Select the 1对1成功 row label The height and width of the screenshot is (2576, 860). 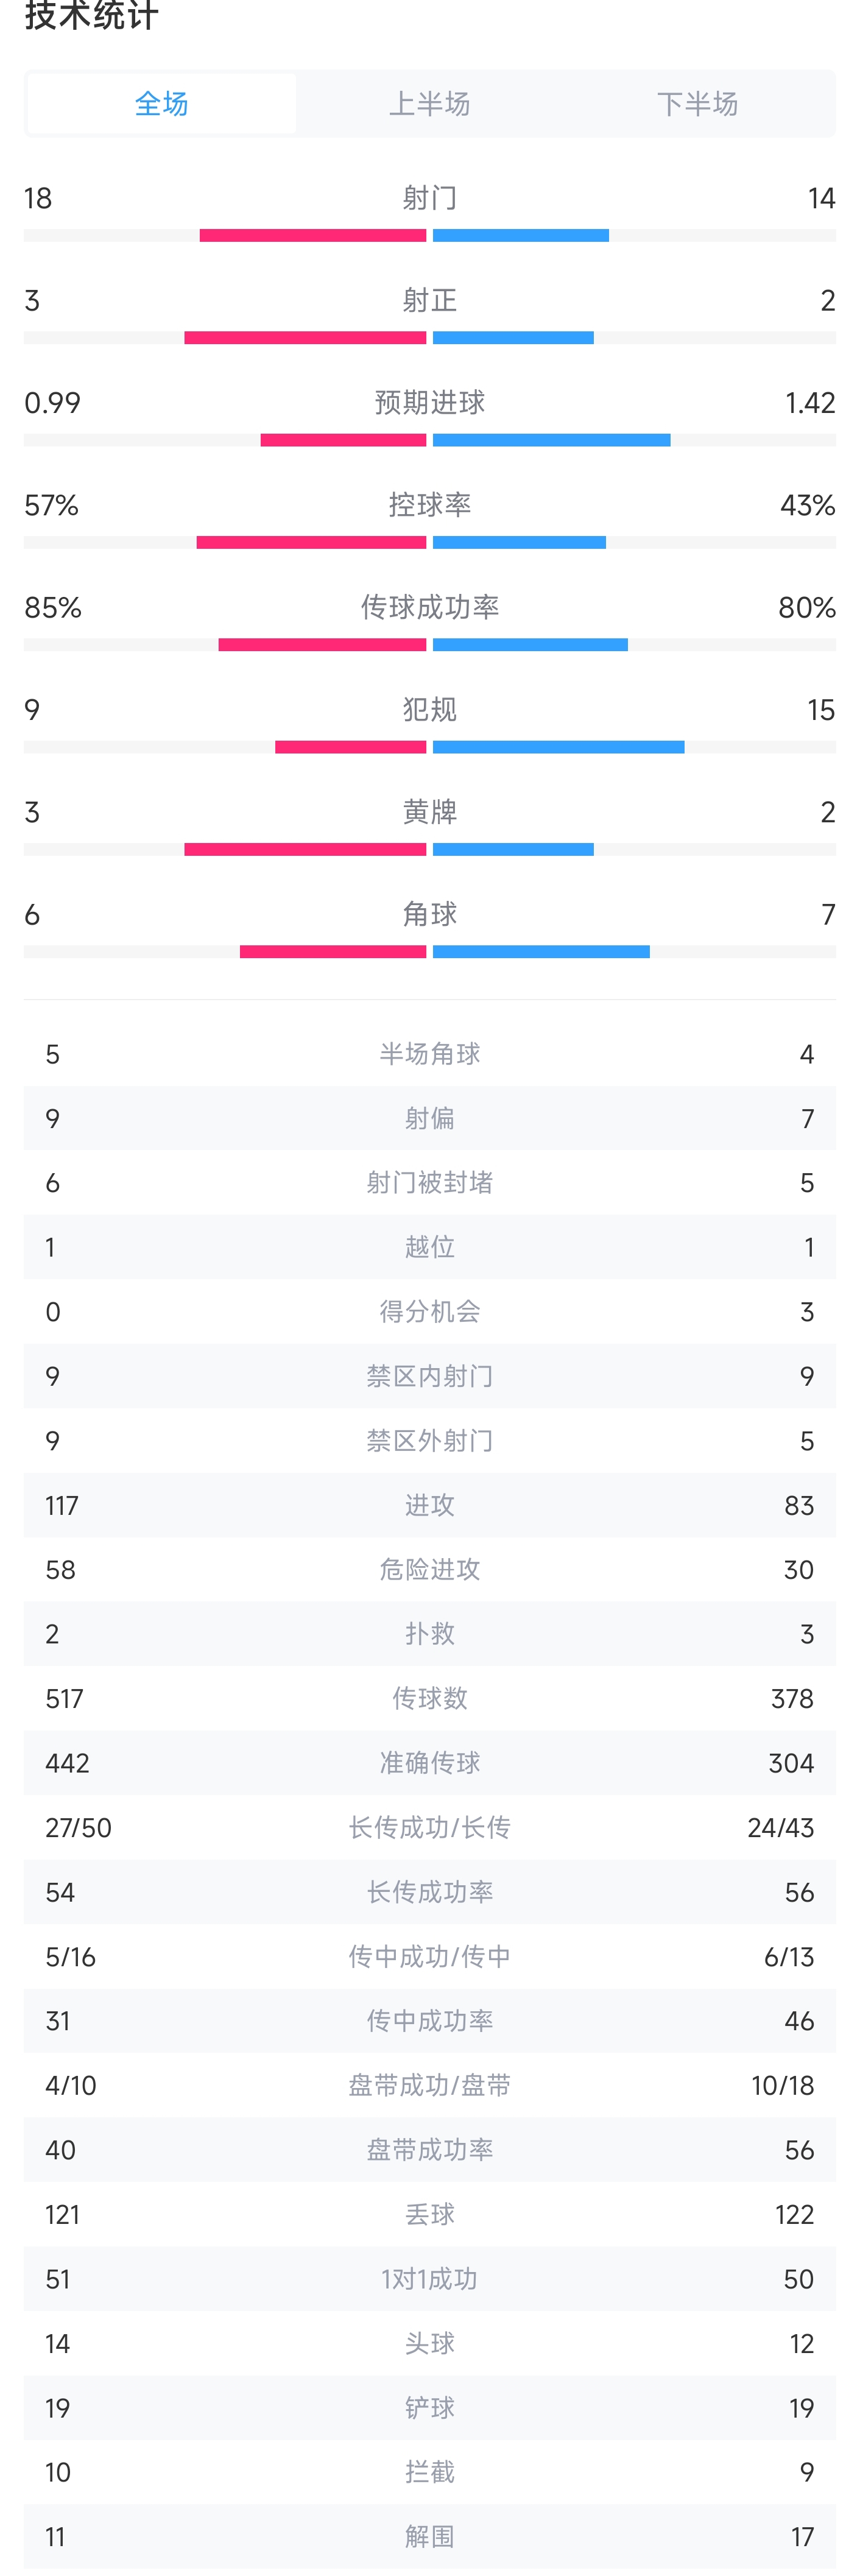429,2279
